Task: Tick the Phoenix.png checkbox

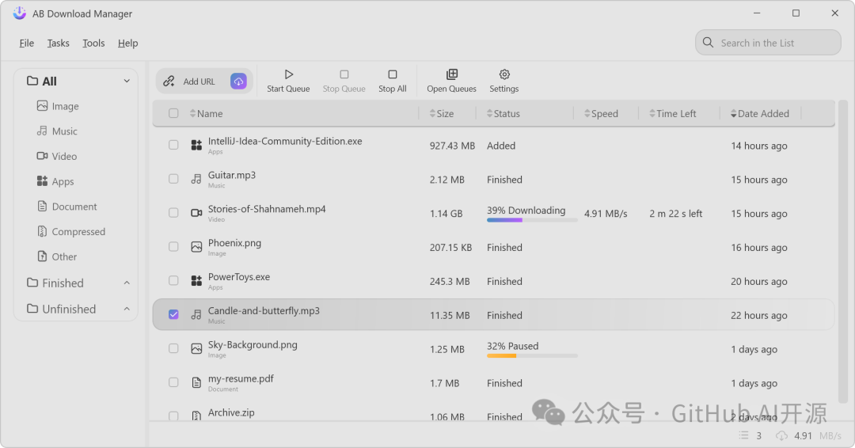Action: click(173, 247)
